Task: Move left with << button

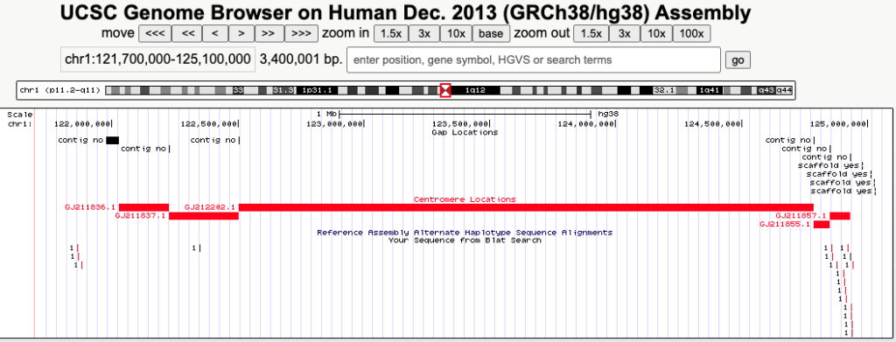Action: pyautogui.click(x=187, y=34)
